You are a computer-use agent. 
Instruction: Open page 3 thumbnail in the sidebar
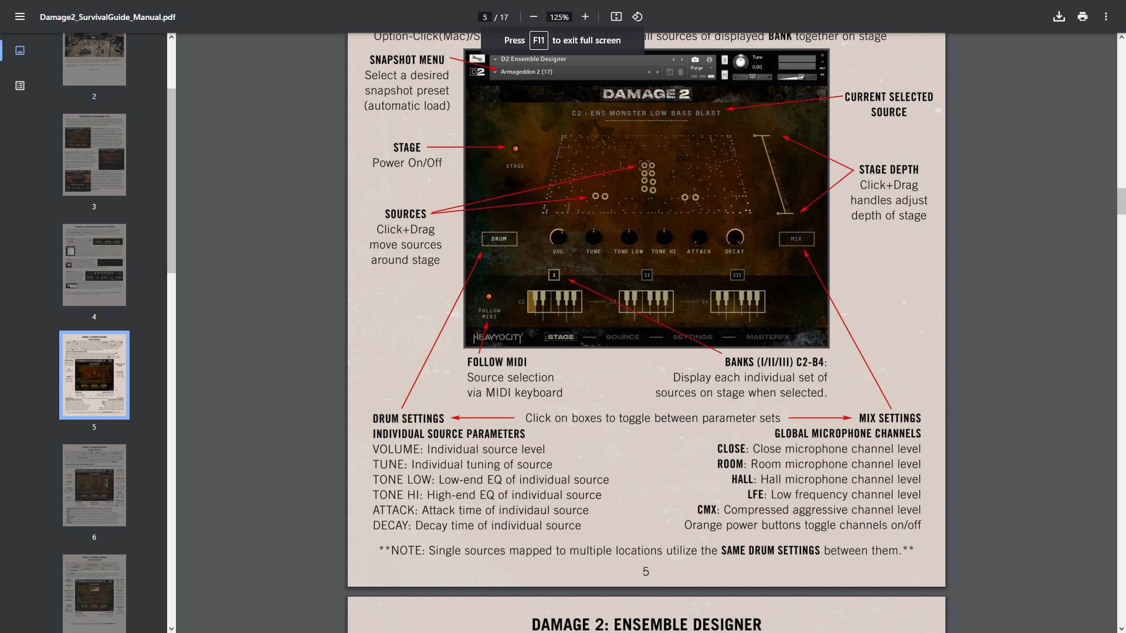click(x=94, y=155)
